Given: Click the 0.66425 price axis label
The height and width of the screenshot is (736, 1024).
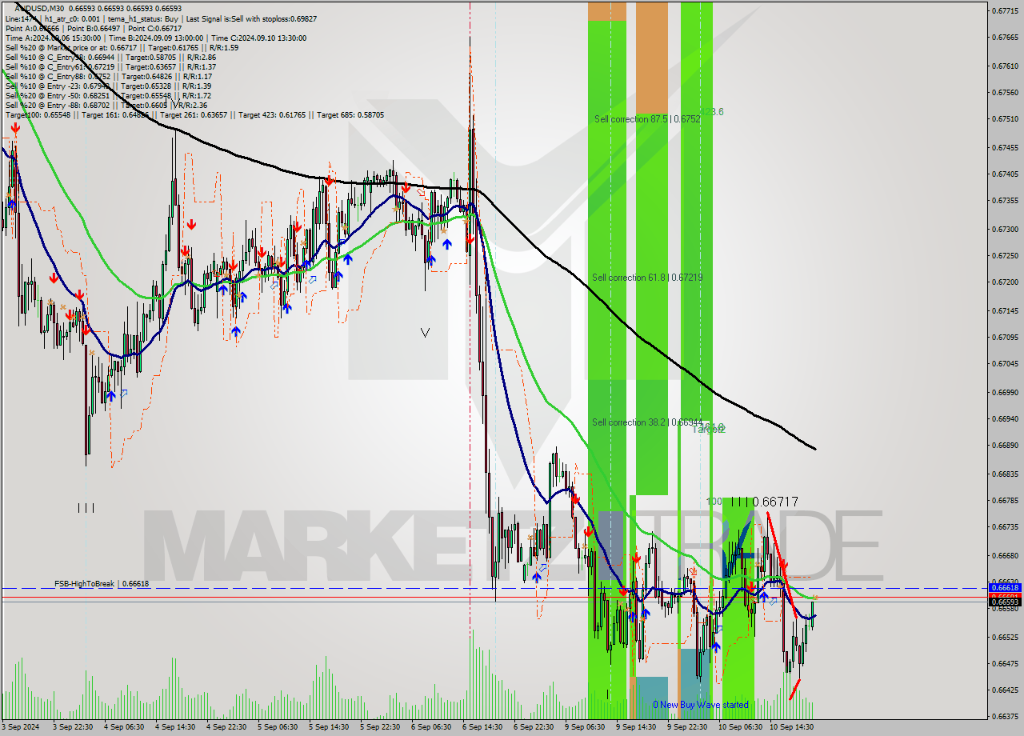Looking at the screenshot, I should pyautogui.click(x=1005, y=690).
